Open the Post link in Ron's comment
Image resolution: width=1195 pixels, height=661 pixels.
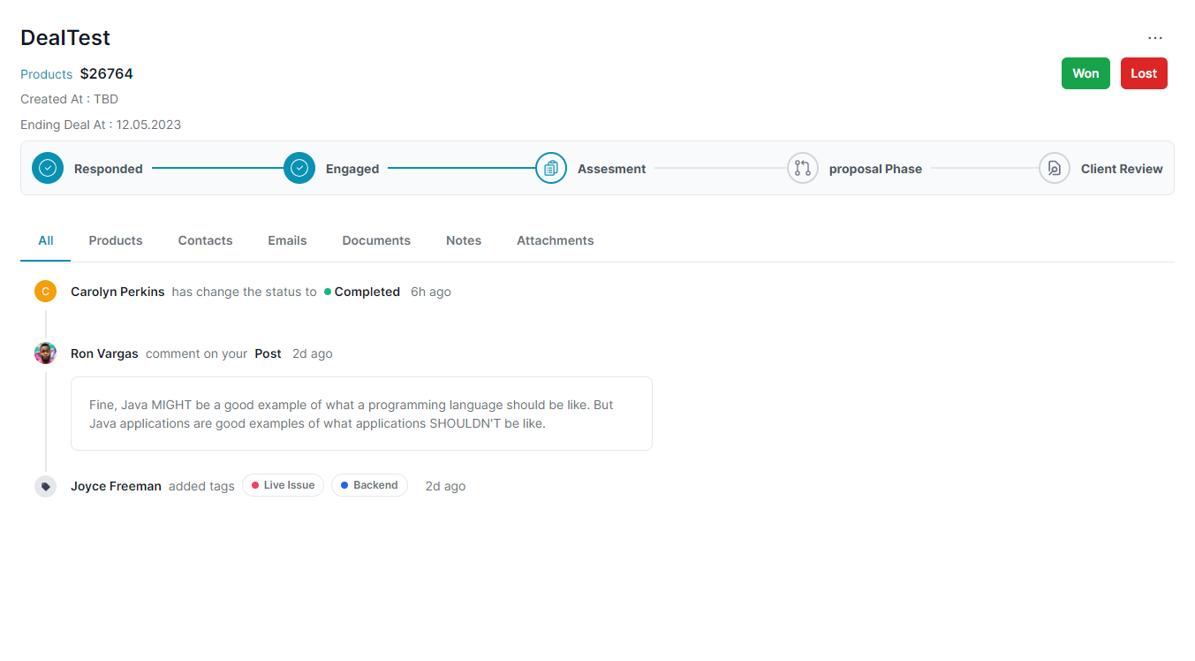pyautogui.click(x=268, y=353)
